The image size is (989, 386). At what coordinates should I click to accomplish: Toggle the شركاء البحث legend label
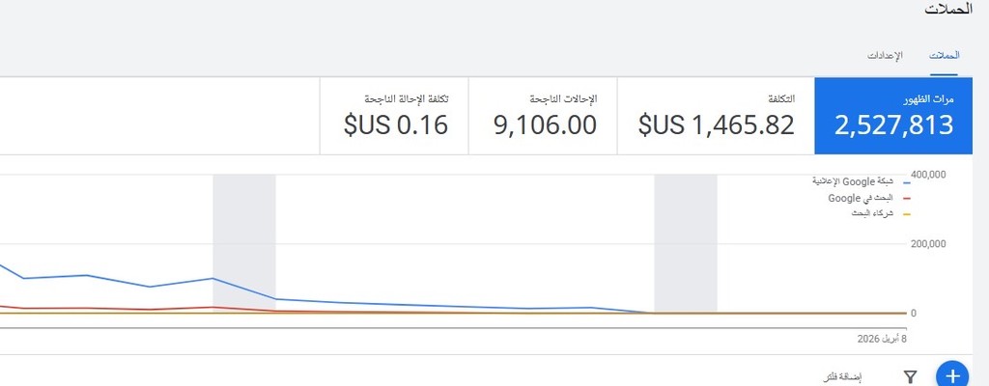(x=873, y=213)
